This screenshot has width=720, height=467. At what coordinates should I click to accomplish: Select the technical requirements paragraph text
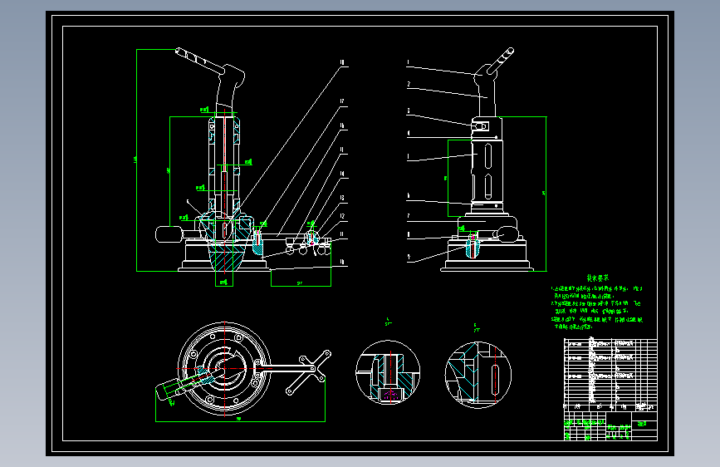[x=597, y=307]
